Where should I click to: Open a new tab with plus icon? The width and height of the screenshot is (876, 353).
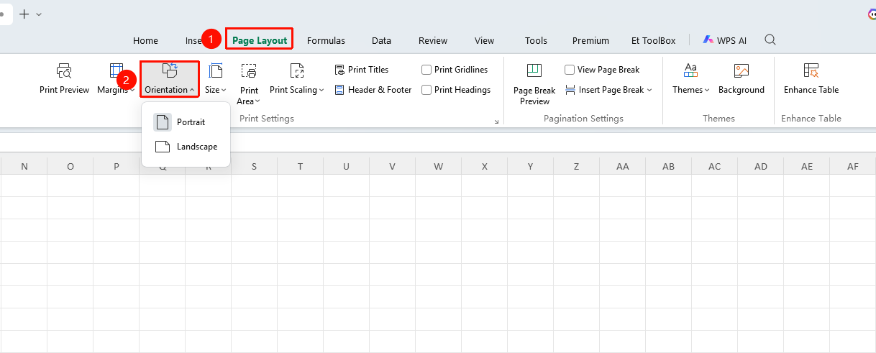click(24, 14)
